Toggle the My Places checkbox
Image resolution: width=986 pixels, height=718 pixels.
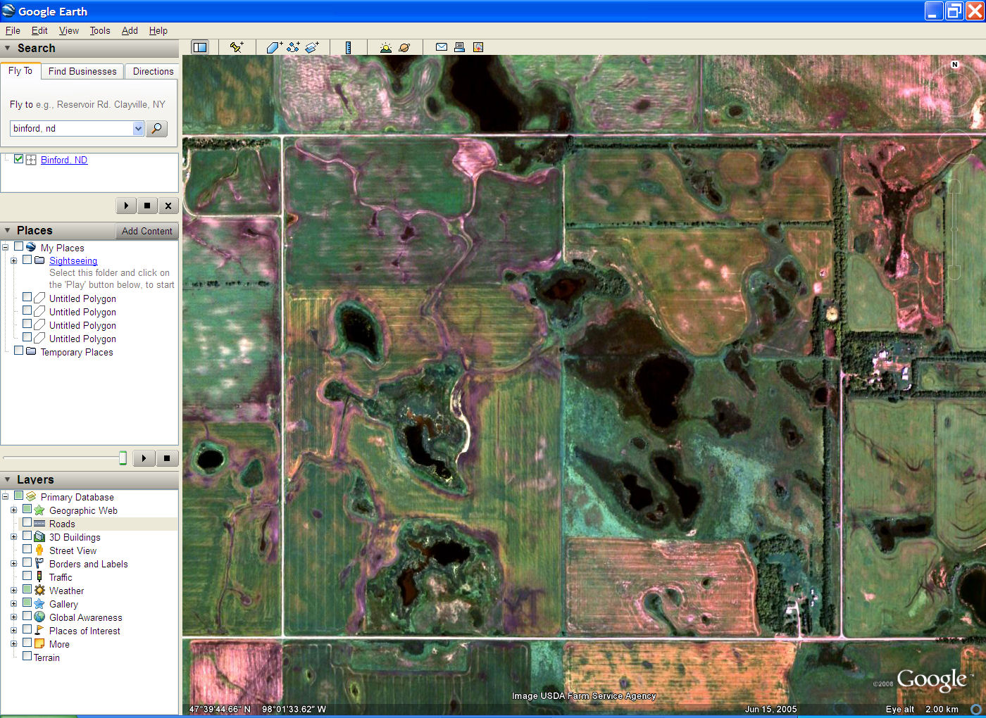[x=19, y=247]
